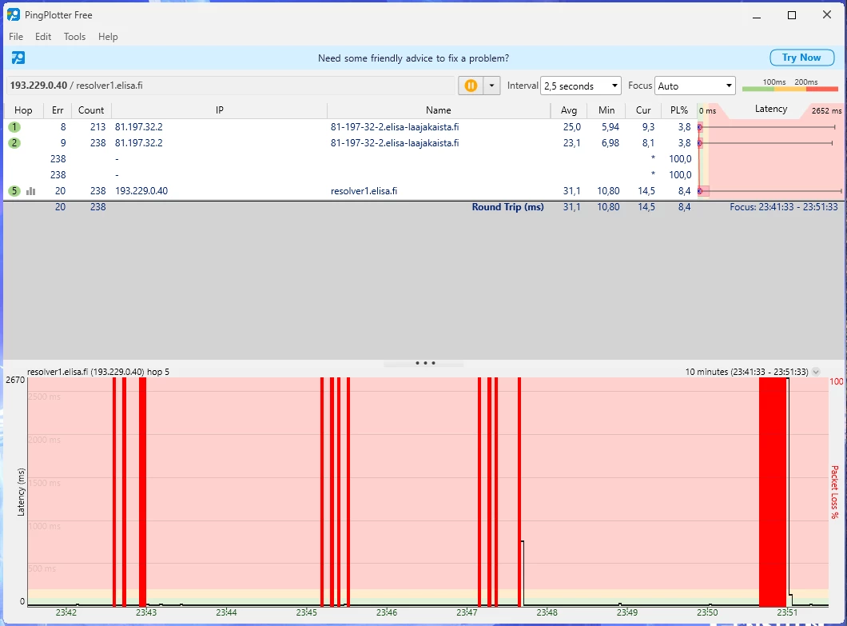Open the File menu

(16, 37)
